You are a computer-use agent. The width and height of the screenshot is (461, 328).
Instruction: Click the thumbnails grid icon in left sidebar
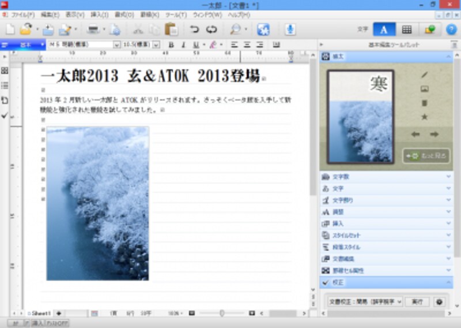coord(5,70)
